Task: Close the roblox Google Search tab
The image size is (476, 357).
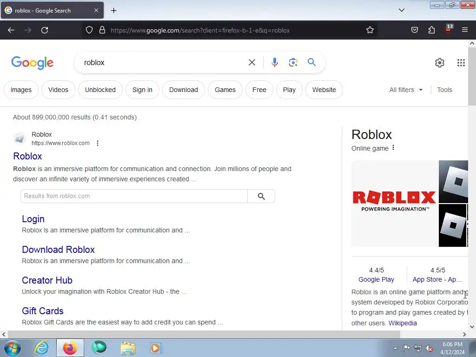Action: [x=96, y=10]
